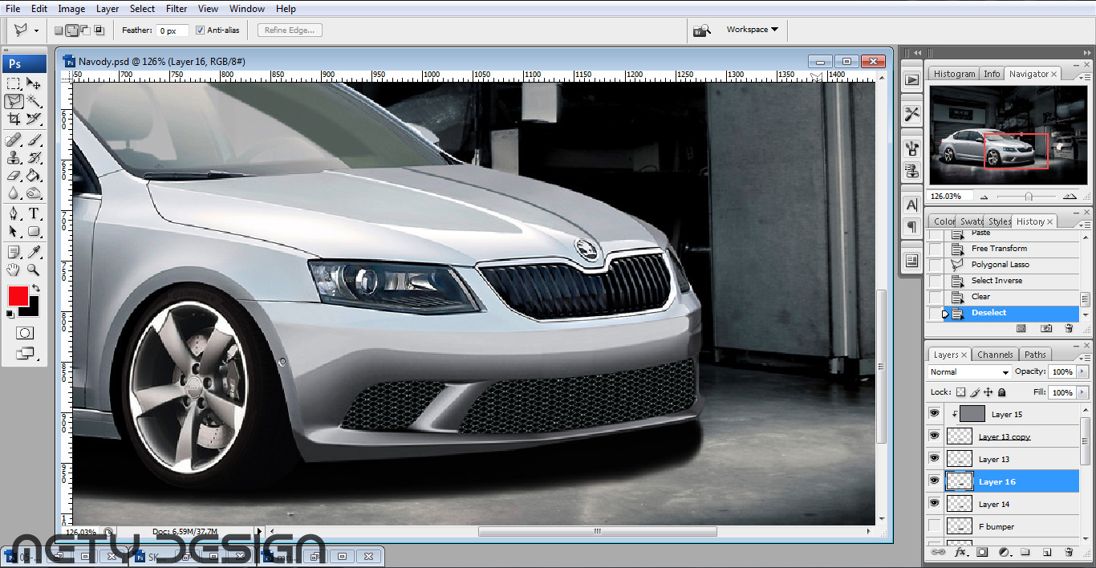Select the Blur tool
Screen dimensions: 1096x568
pyautogui.click(x=14, y=193)
